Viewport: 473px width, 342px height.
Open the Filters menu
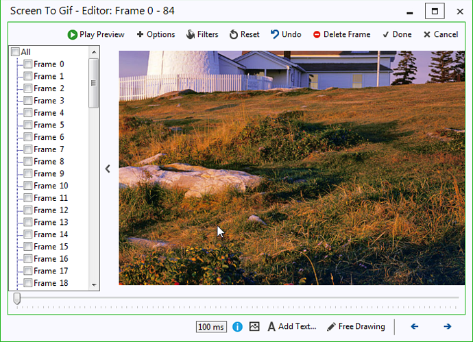[202, 34]
